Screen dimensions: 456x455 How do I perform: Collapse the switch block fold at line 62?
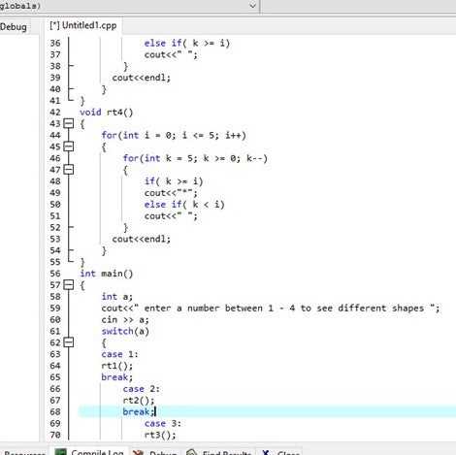pos(69,342)
